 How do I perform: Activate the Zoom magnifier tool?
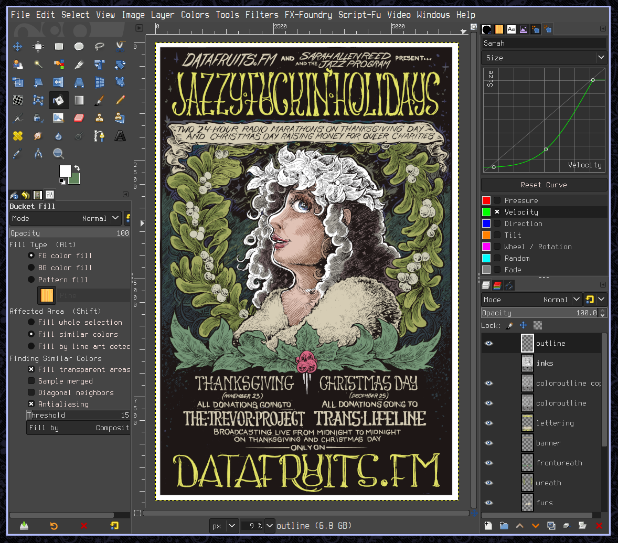[x=59, y=154]
